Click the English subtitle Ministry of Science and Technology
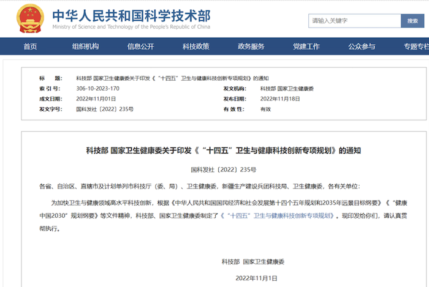The image size is (429, 287). [x=131, y=27]
